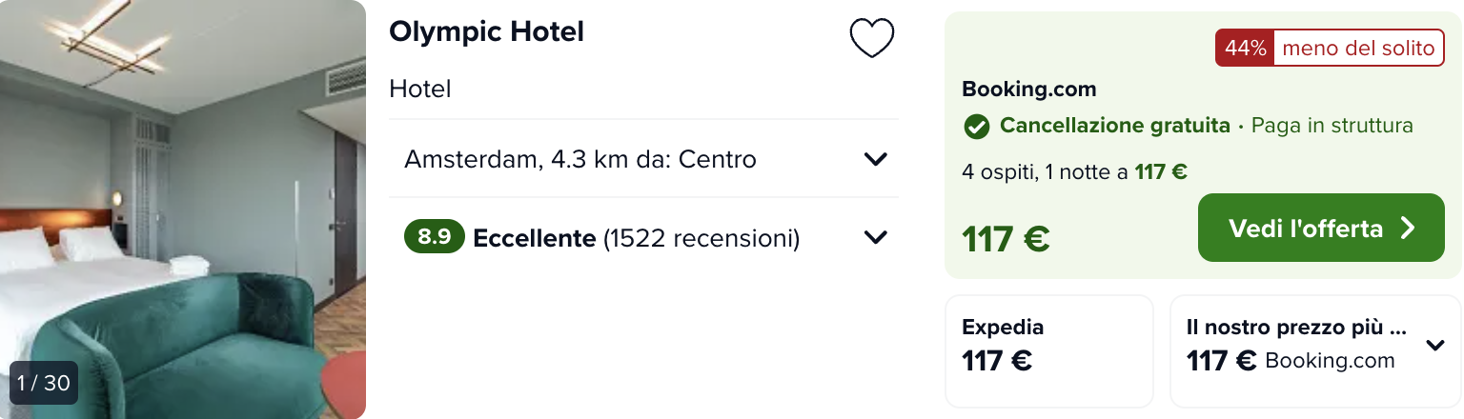The height and width of the screenshot is (419, 1464).
Task: Expand the Amsterdam location details chevron
Action: 875,159
